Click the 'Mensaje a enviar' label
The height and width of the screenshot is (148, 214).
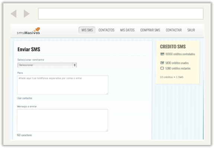[x=27, y=106]
